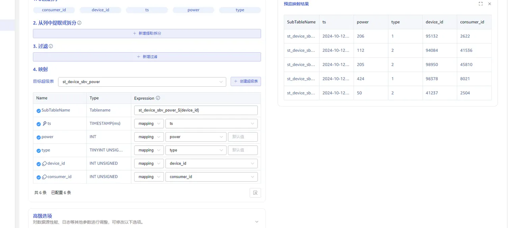Toggle the check mark for SubTableName row
508x228 pixels.
[x=38, y=110]
